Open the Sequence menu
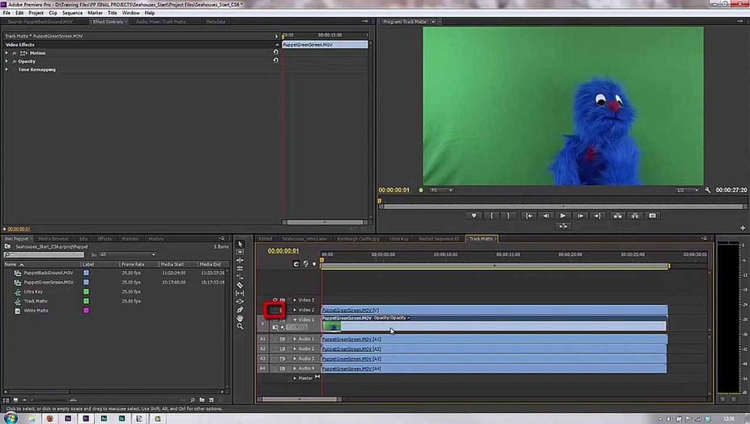Image resolution: width=750 pixels, height=424 pixels. click(73, 12)
